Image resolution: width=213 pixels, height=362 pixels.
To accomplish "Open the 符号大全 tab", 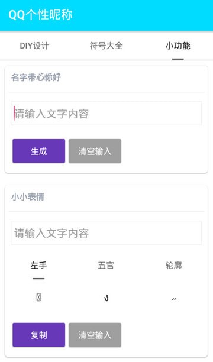I will click(x=106, y=46).
